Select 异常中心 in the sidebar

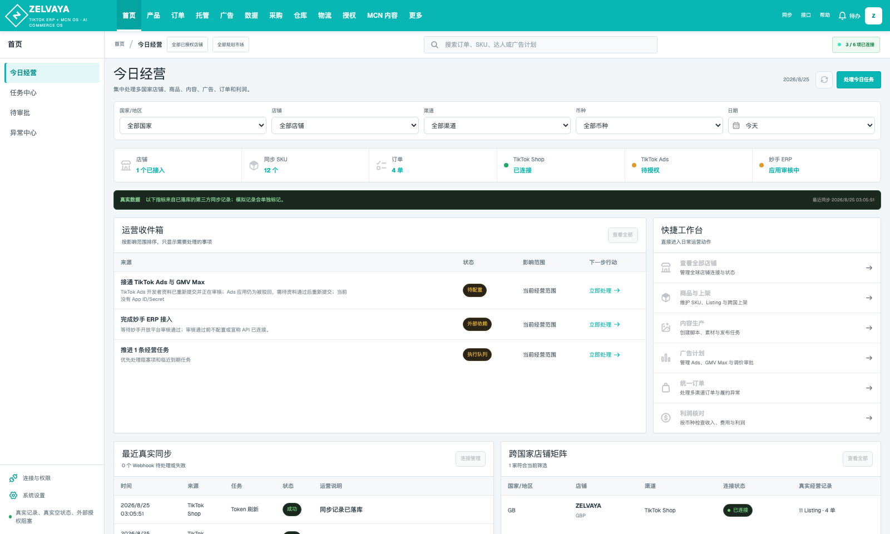[x=52, y=133]
